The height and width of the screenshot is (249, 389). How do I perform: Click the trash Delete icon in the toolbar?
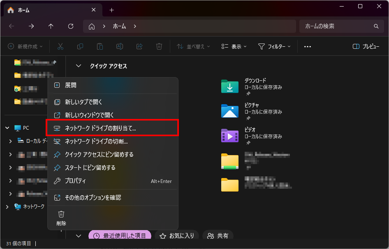click(159, 46)
